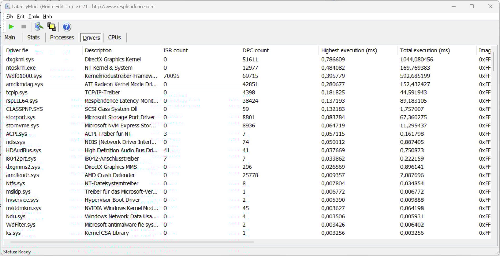Select the CLASSPNP.SYS driver row

(x=247, y=109)
